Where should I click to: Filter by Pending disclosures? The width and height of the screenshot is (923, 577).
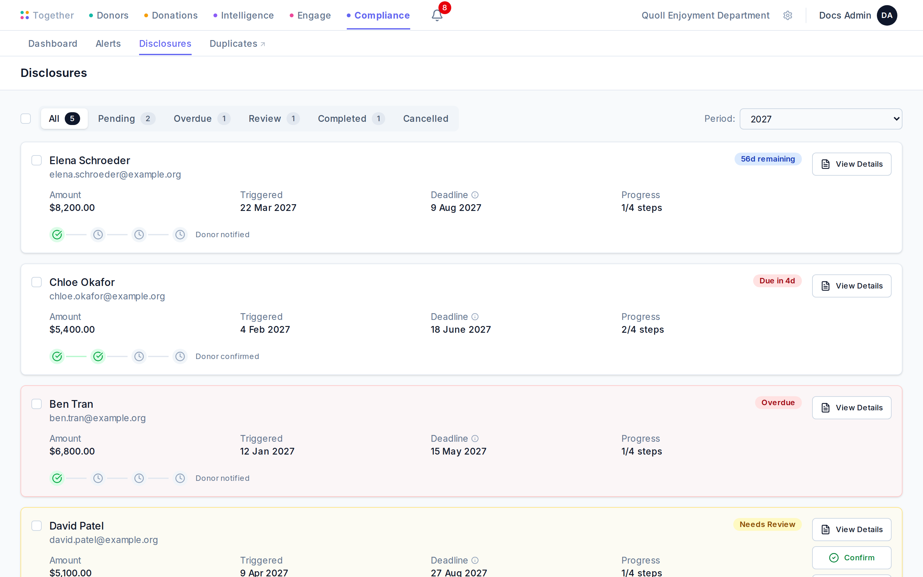[x=126, y=119]
